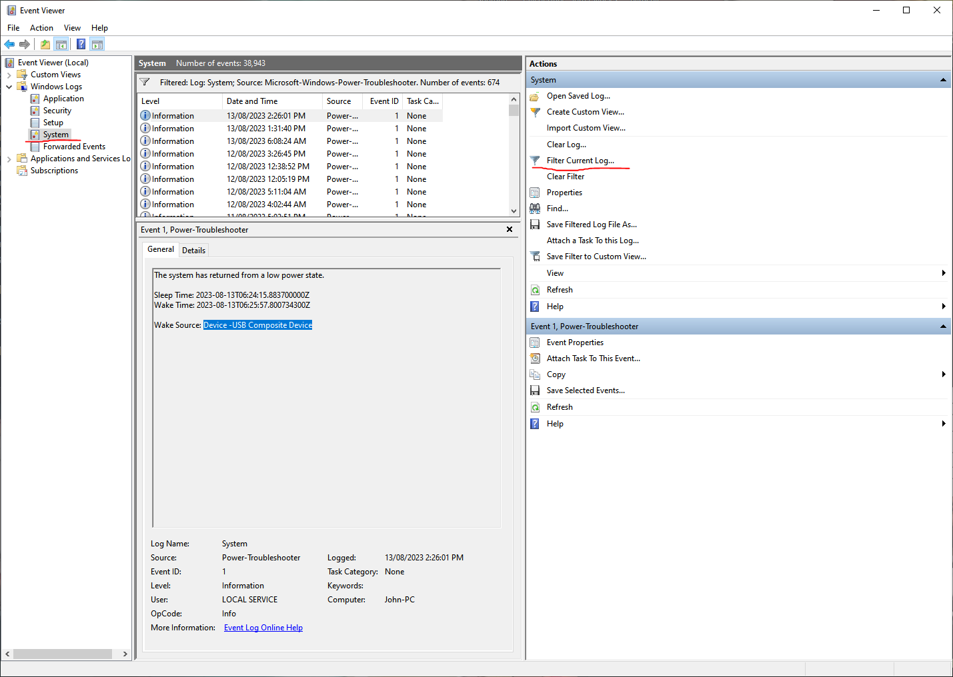The height and width of the screenshot is (677, 953).
Task: Sort by the Level column header
Action: pyautogui.click(x=180, y=101)
